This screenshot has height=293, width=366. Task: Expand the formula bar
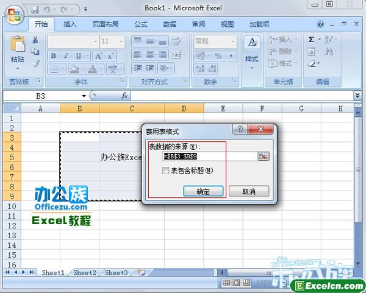(x=357, y=95)
